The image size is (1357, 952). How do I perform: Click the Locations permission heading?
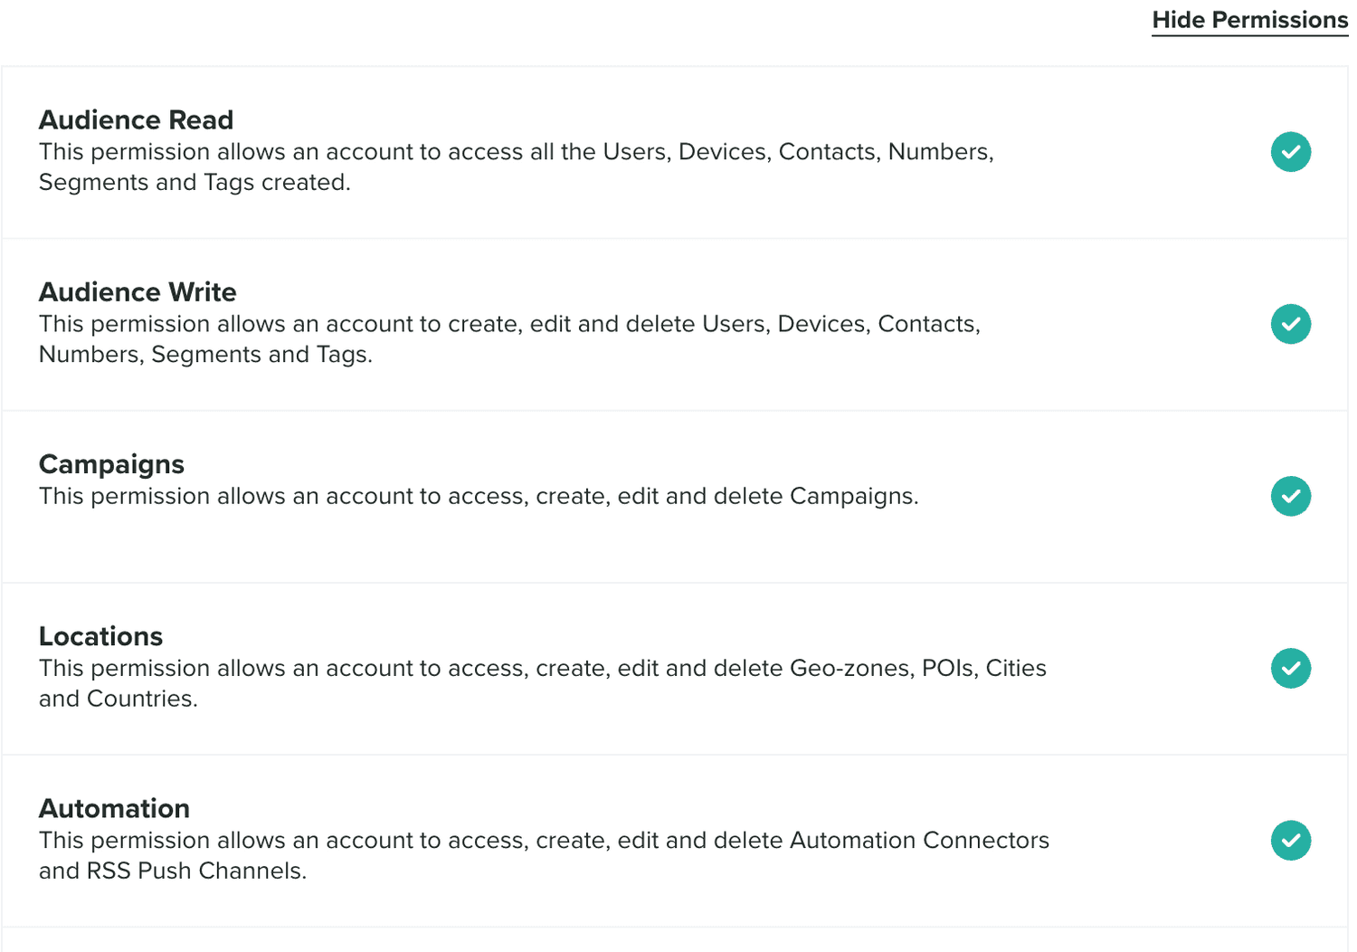click(x=100, y=636)
